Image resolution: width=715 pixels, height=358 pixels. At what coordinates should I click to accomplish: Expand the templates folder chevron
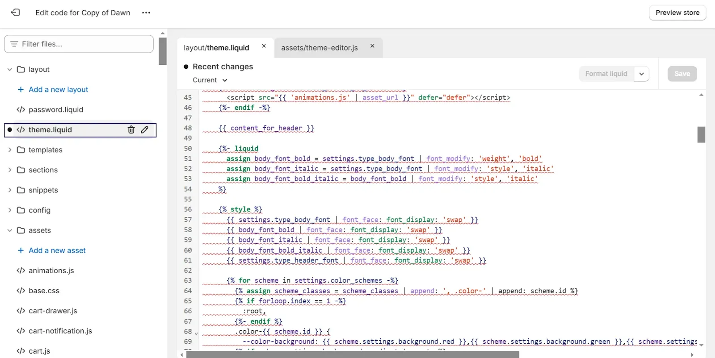[x=10, y=150]
